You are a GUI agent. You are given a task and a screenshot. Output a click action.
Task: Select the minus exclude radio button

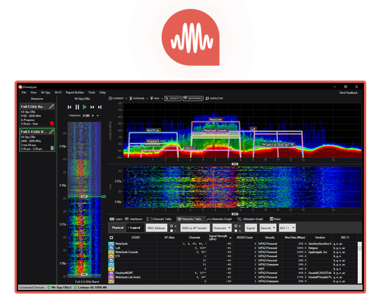click(x=172, y=230)
